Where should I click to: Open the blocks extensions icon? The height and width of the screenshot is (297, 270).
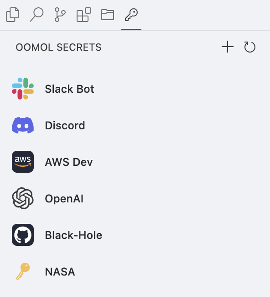tap(84, 15)
